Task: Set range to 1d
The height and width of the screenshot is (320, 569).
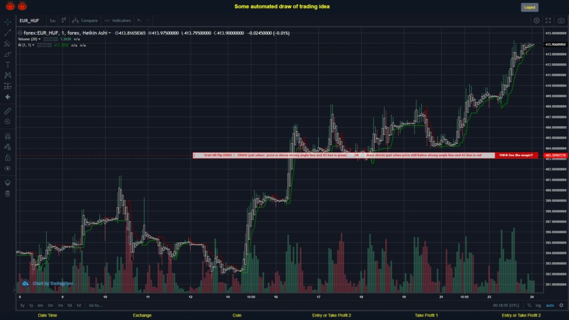Action: coord(78,306)
